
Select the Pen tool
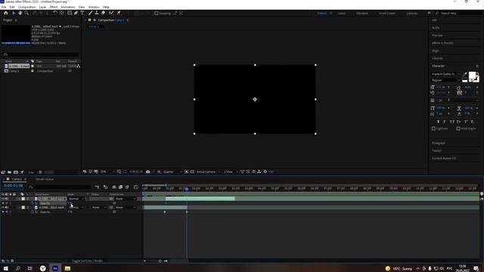[76, 13]
